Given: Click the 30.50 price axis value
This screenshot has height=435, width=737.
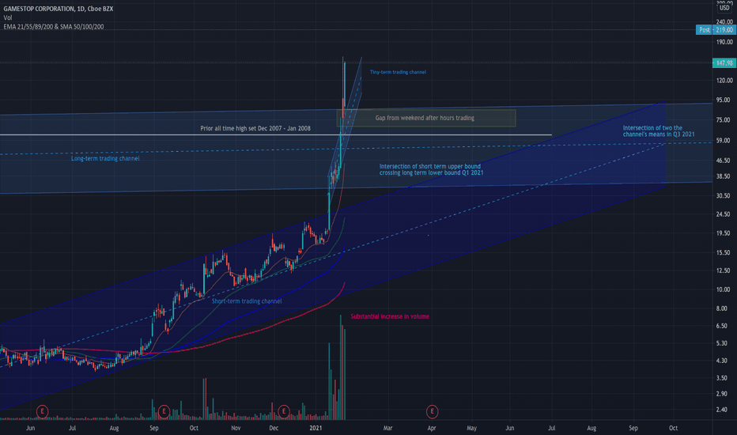Looking at the screenshot, I should click(x=723, y=195).
